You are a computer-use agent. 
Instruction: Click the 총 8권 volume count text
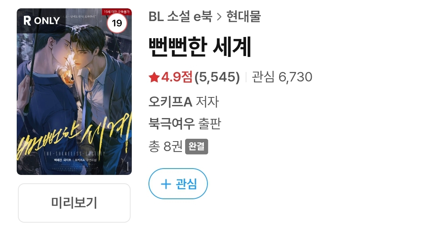(x=165, y=146)
